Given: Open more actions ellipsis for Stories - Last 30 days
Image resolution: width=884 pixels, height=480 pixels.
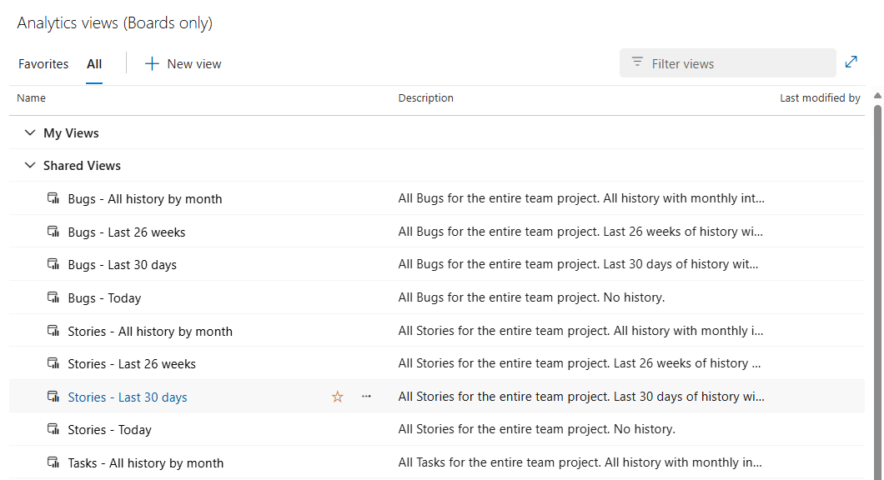Looking at the screenshot, I should pos(366,396).
